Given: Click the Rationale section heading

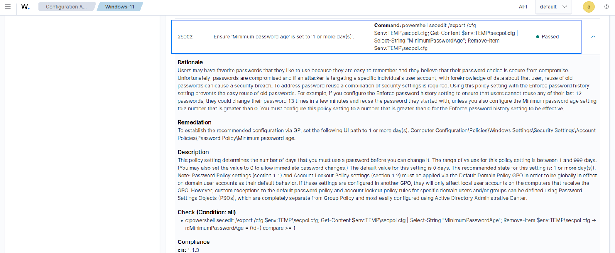Looking at the screenshot, I should [x=190, y=62].
